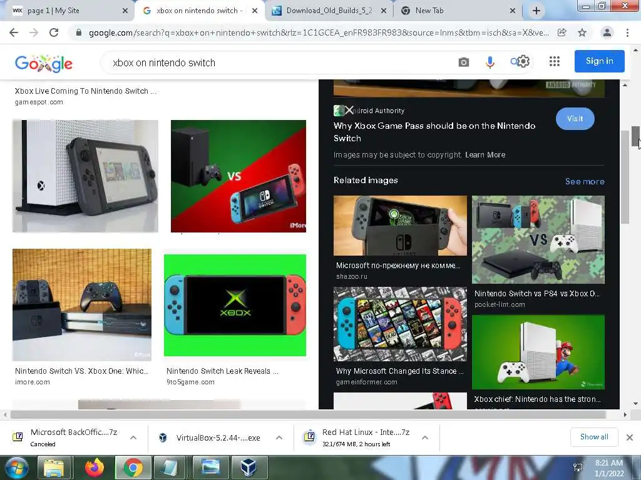Expand options for VirtualBox-5.2.44 download
Viewport: 641px width, 480px height.
tap(279, 437)
